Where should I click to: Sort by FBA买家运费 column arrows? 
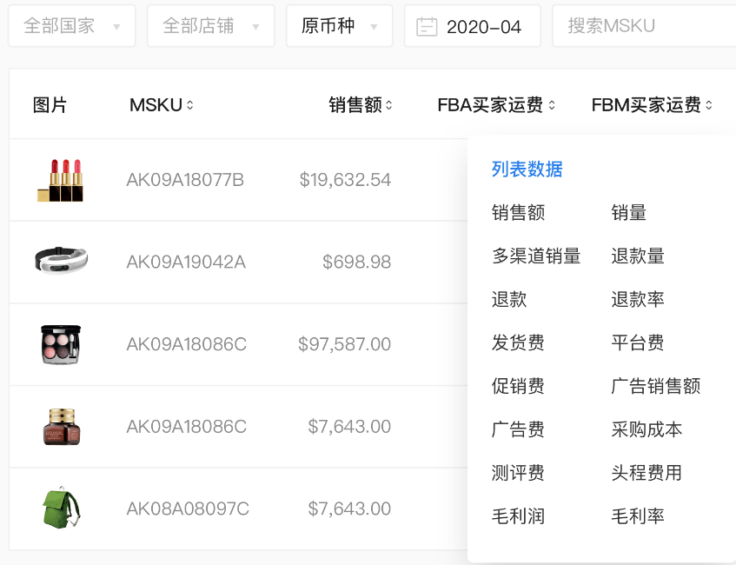pyautogui.click(x=551, y=105)
